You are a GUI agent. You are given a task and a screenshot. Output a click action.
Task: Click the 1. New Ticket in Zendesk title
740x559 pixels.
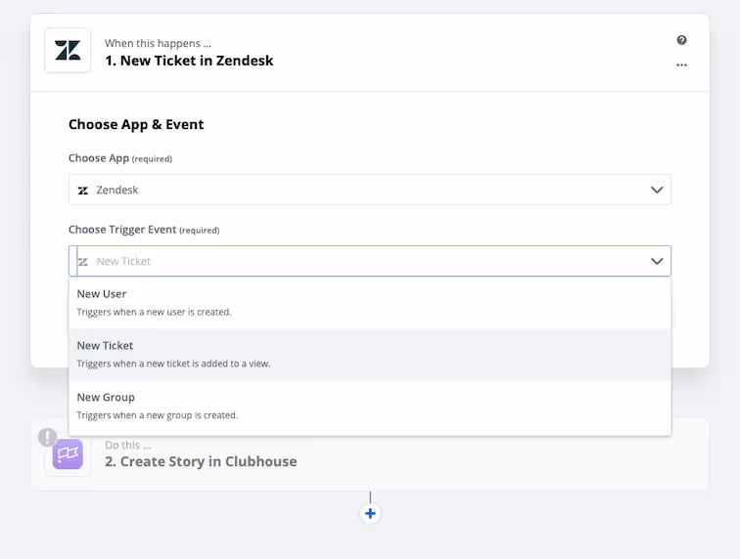(189, 61)
